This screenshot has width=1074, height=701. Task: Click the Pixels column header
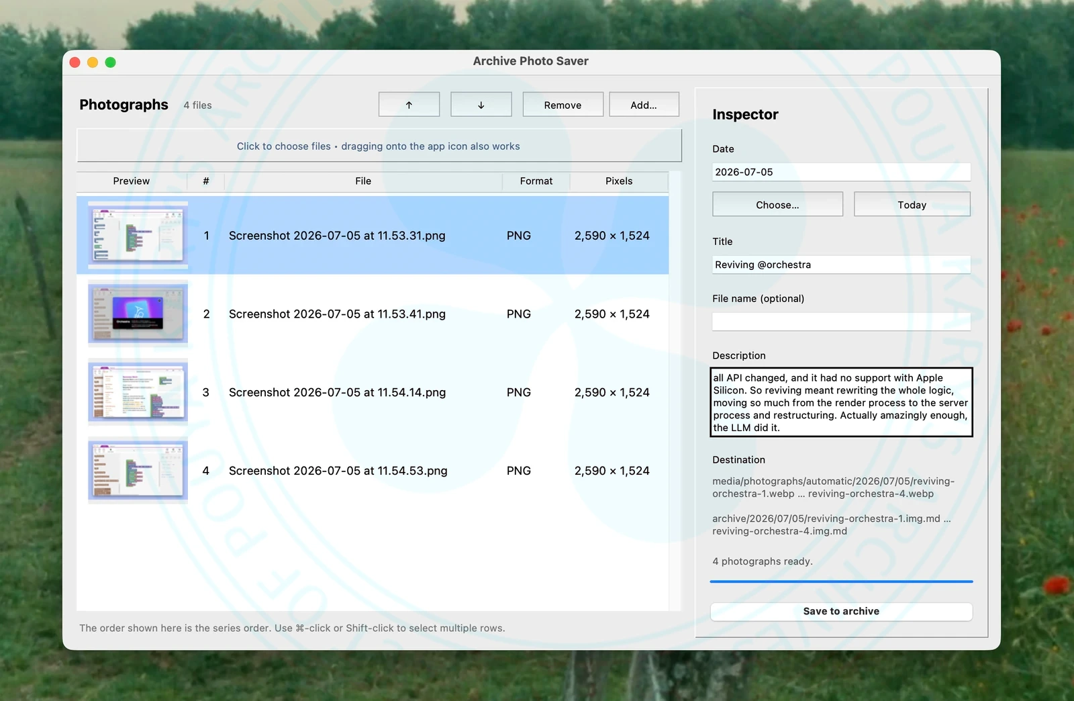tap(619, 181)
